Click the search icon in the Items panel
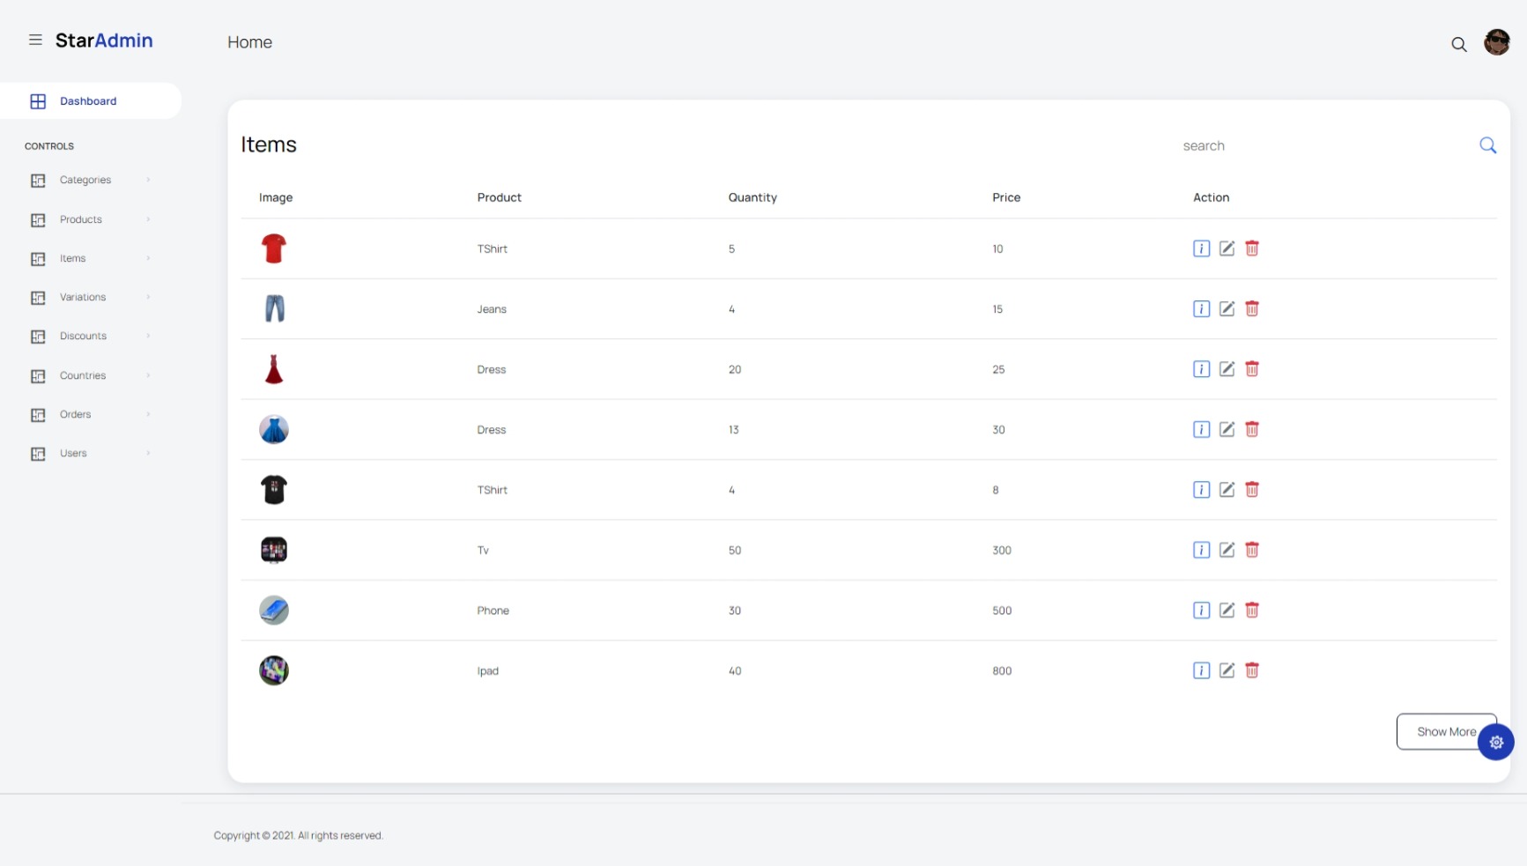Screen dimensions: 1527x866 point(1487,144)
